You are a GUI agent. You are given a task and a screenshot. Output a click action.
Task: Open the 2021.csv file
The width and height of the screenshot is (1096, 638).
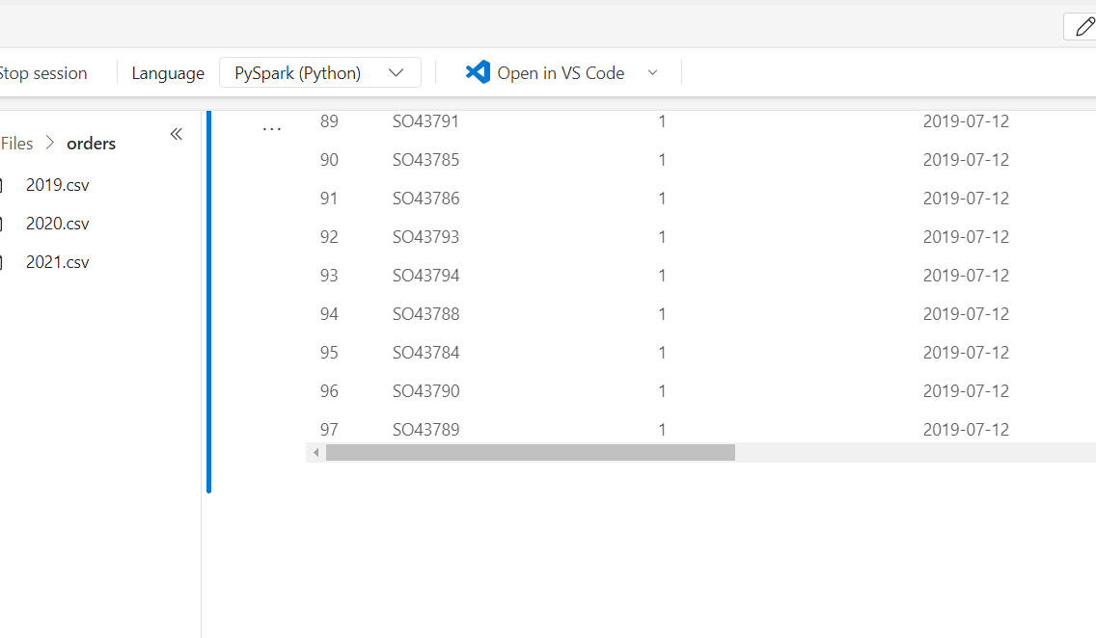point(57,261)
